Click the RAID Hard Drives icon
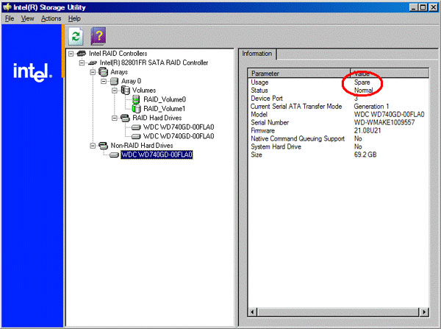The image size is (441, 329). pyautogui.click(x=125, y=118)
